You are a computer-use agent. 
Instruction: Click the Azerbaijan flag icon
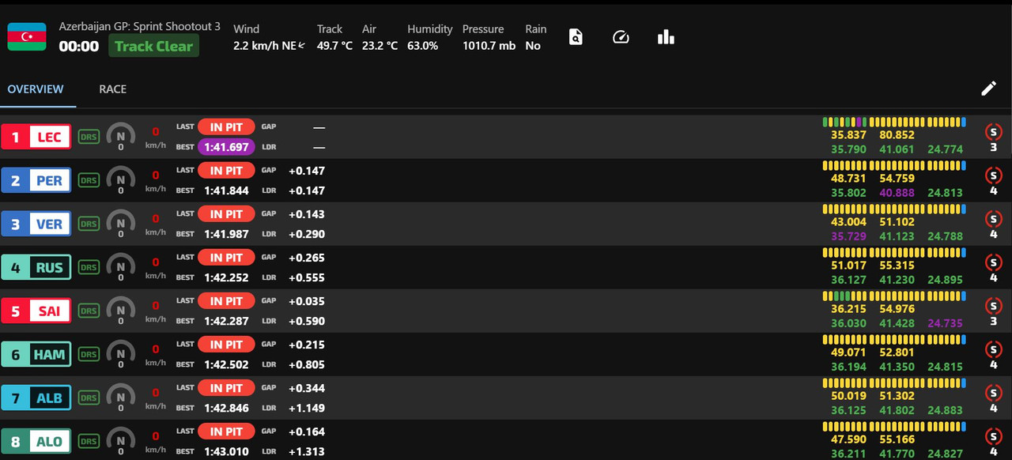coord(27,36)
